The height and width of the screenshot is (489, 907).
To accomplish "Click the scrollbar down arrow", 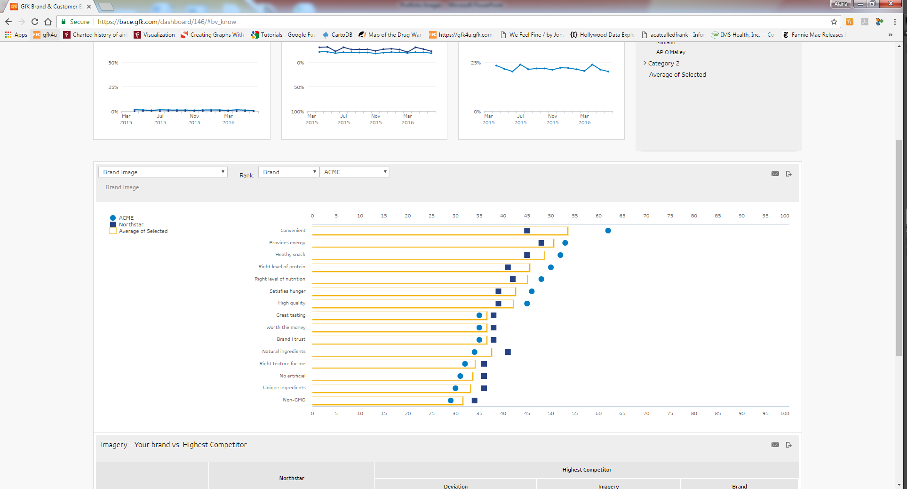I will pyautogui.click(x=899, y=485).
